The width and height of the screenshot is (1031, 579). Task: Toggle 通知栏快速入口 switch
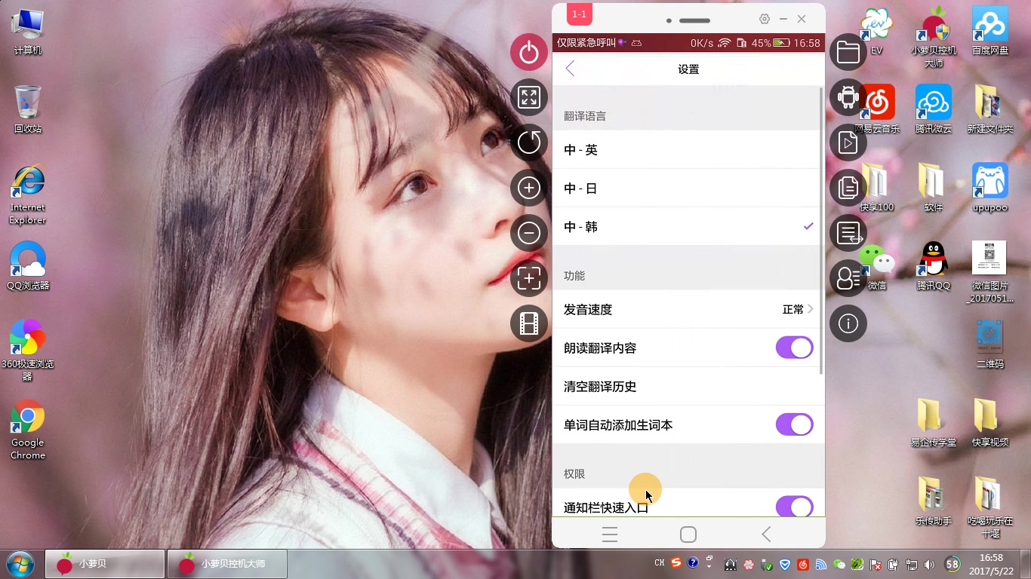point(795,506)
